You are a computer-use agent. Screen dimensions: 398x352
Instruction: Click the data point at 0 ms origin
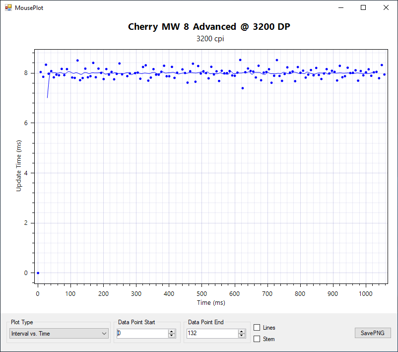pyautogui.click(x=38, y=273)
